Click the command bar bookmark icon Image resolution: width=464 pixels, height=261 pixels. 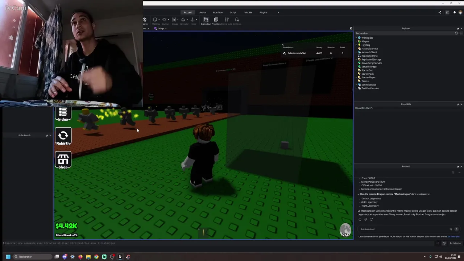(438, 243)
